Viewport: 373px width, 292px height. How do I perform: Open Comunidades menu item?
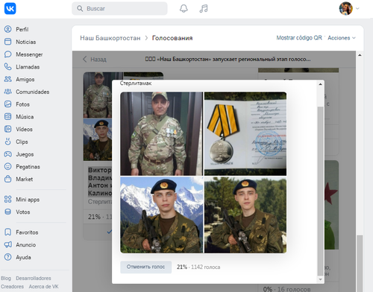click(33, 92)
